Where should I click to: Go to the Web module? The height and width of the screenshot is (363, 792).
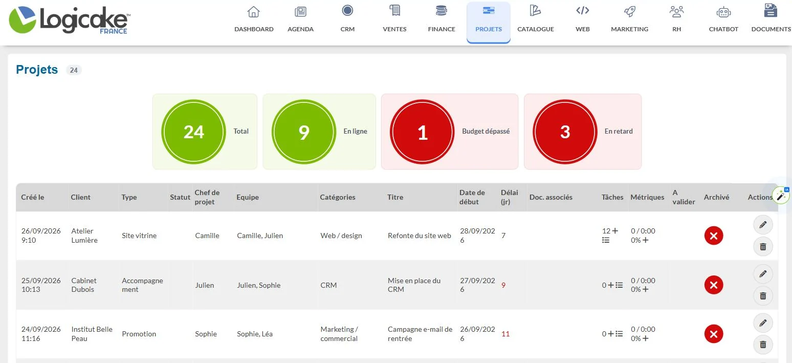583,20
